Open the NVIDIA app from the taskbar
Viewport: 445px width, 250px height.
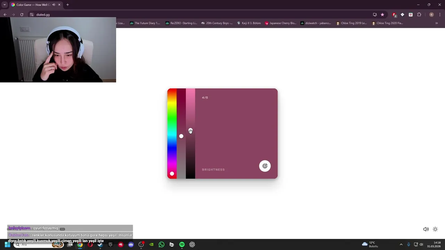pyautogui.click(x=151, y=244)
